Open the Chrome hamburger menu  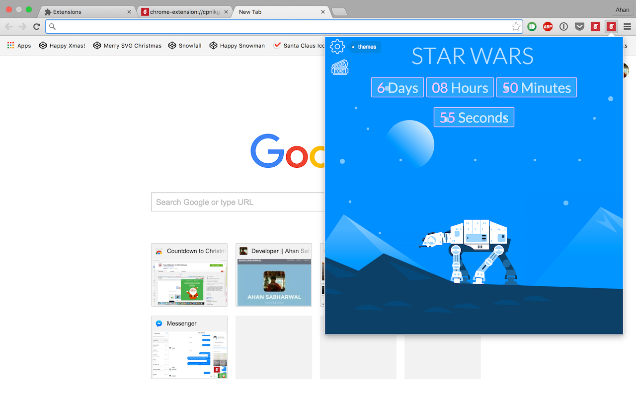tap(627, 27)
